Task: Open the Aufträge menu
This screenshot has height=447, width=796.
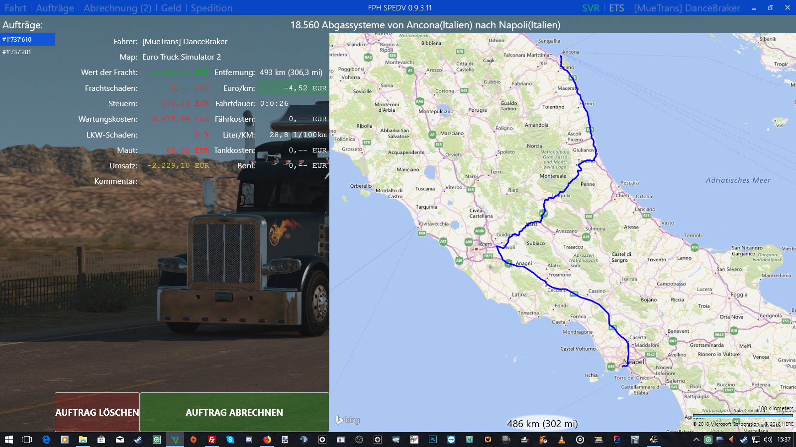Action: pyautogui.click(x=55, y=8)
